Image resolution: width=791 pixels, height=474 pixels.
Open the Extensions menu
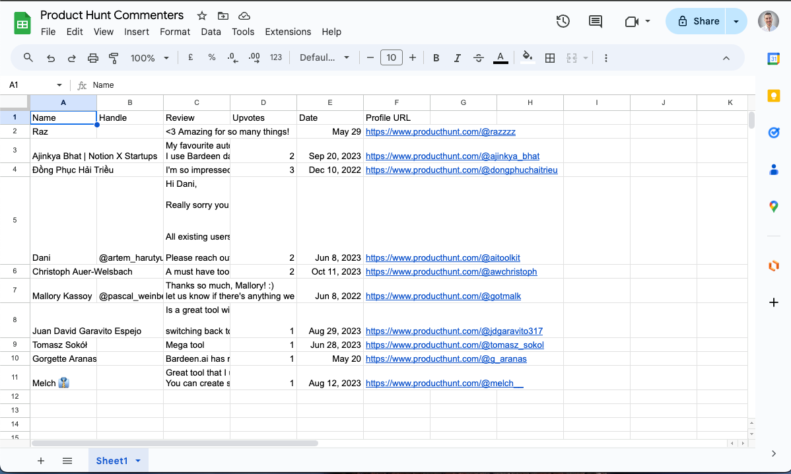pos(288,32)
